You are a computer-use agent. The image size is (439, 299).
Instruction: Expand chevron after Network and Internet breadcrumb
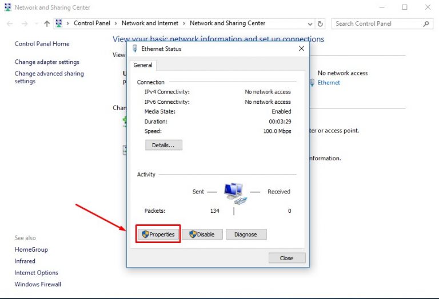pyautogui.click(x=184, y=23)
